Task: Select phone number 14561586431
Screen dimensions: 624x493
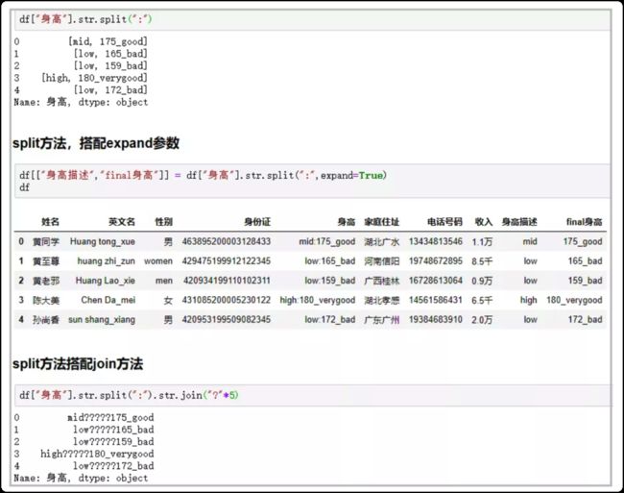Action: pyautogui.click(x=436, y=300)
